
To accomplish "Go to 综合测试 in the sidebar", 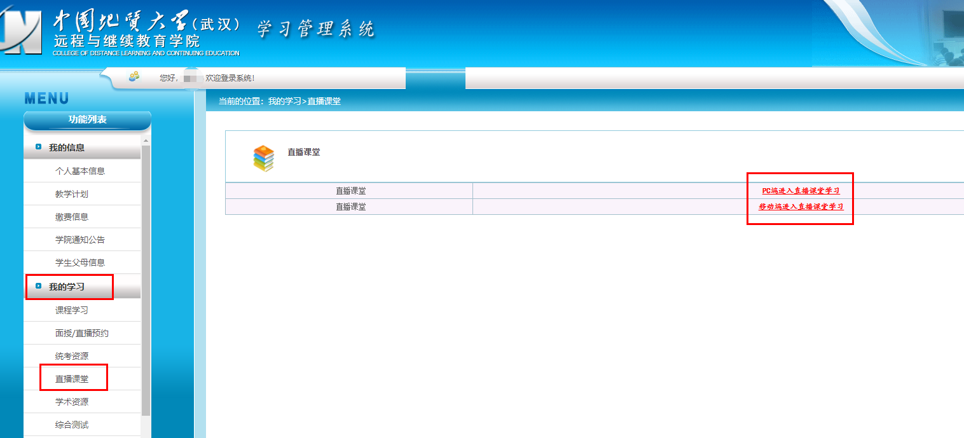I will pyautogui.click(x=71, y=425).
